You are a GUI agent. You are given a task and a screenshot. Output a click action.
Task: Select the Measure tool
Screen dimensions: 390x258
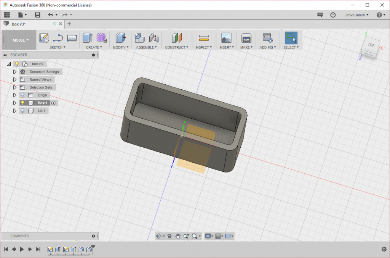204,38
